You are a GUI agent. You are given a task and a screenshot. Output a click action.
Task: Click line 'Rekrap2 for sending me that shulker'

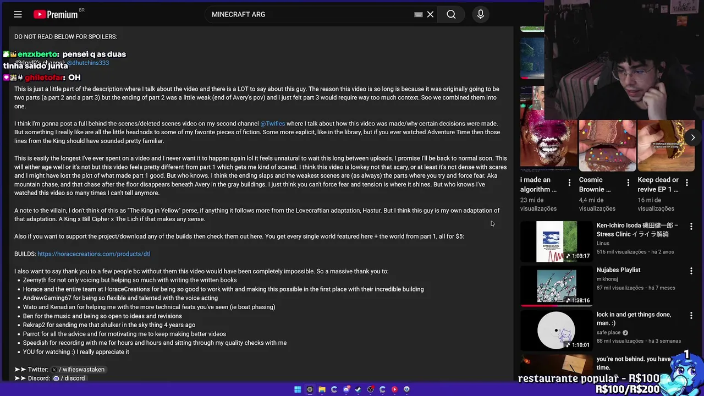click(x=109, y=325)
